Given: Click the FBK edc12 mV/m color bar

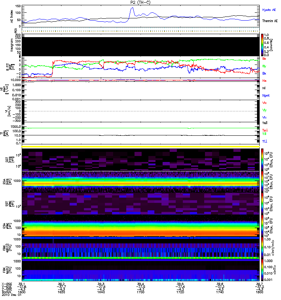Looking at the screenshot, I should 262,248.
